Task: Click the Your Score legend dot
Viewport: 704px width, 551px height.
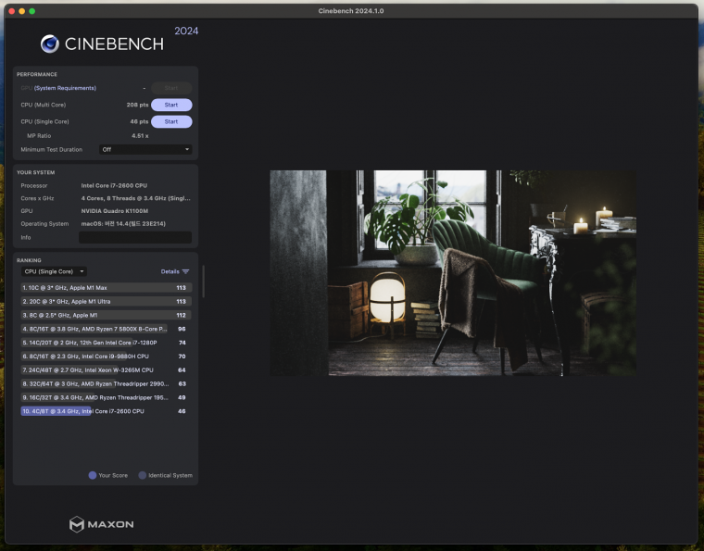Action: point(93,475)
